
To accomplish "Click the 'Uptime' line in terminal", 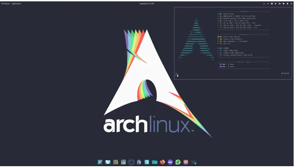I will (226, 67).
